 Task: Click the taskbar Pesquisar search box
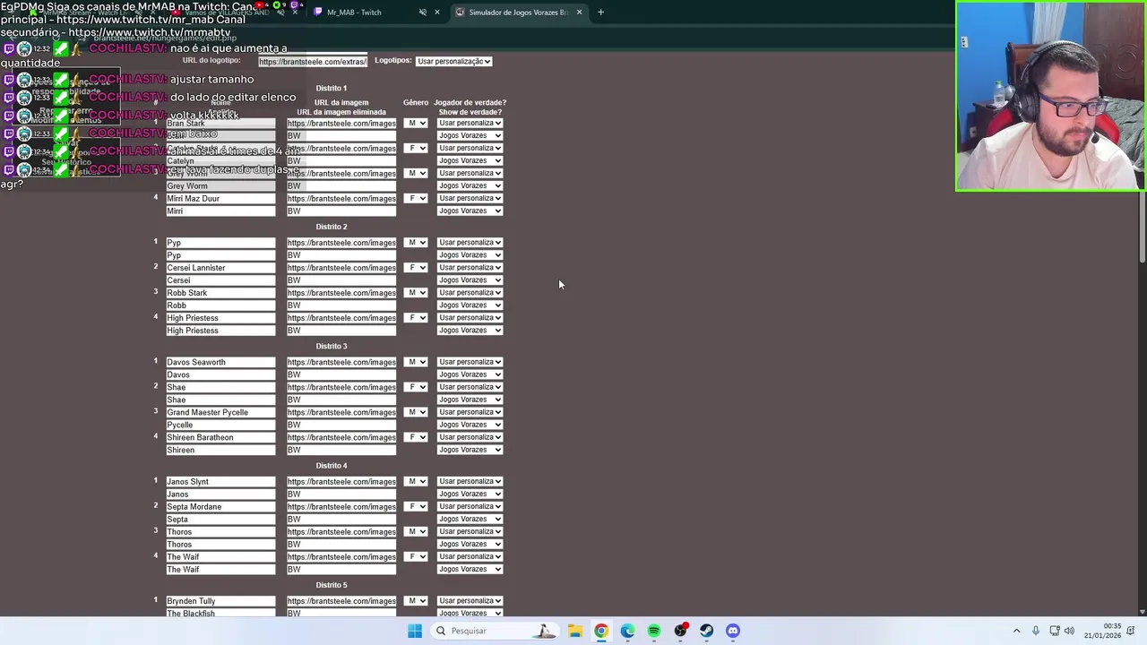tap(493, 631)
